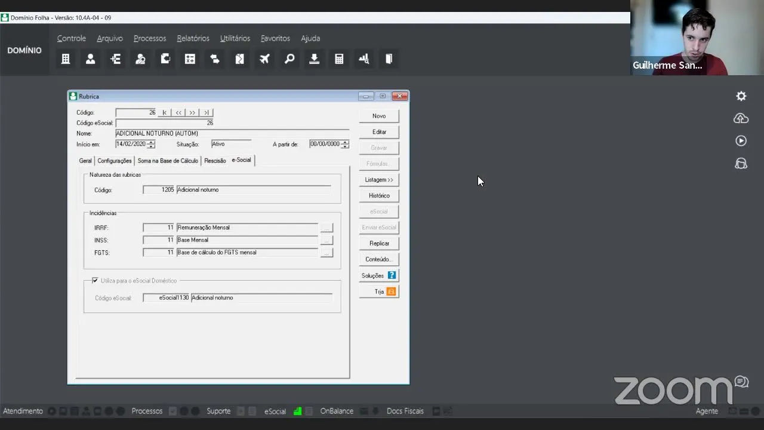Screen dimensions: 764x430
Task: Click the Suporte status bar label
Action: pos(218,411)
